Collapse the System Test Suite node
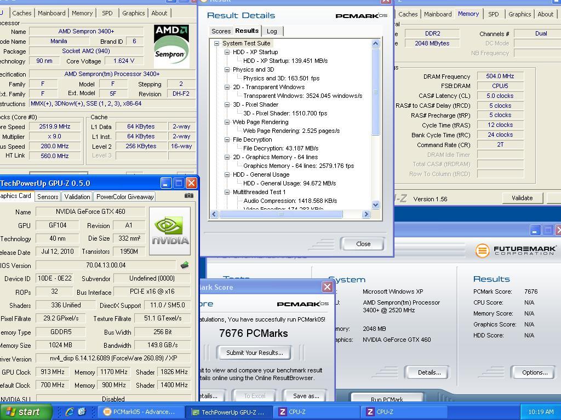 coord(216,43)
